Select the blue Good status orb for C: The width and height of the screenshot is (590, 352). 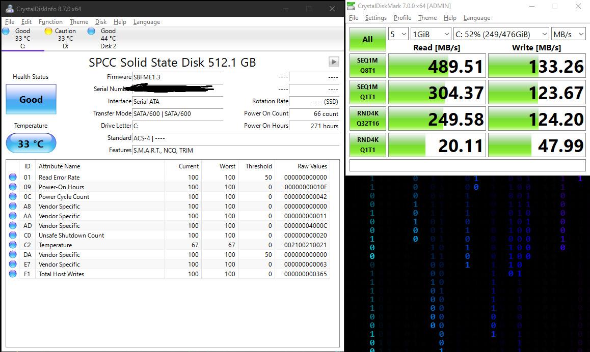[6, 31]
